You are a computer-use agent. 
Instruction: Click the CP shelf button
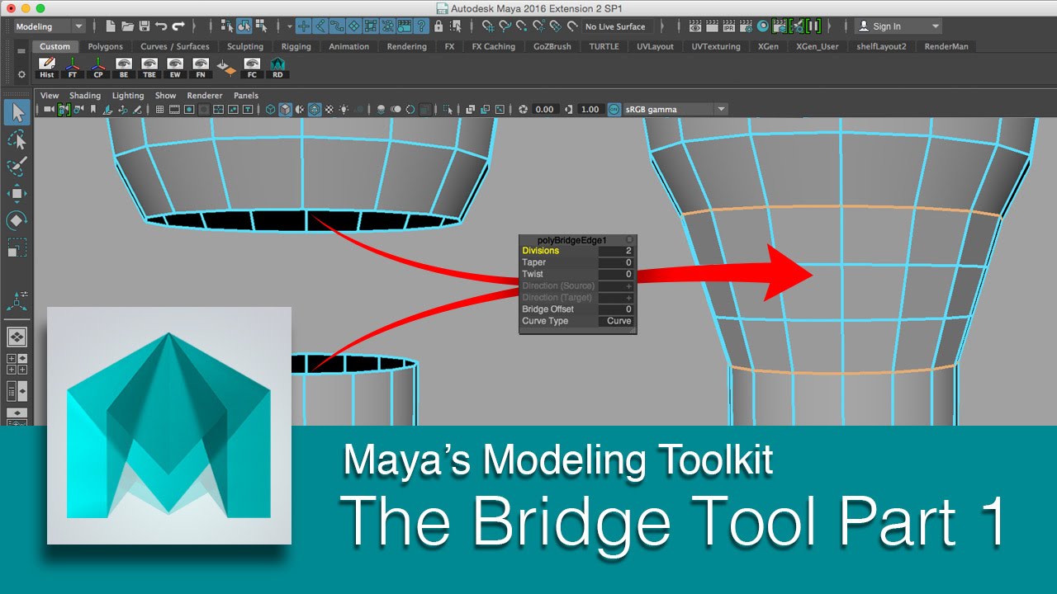[98, 68]
